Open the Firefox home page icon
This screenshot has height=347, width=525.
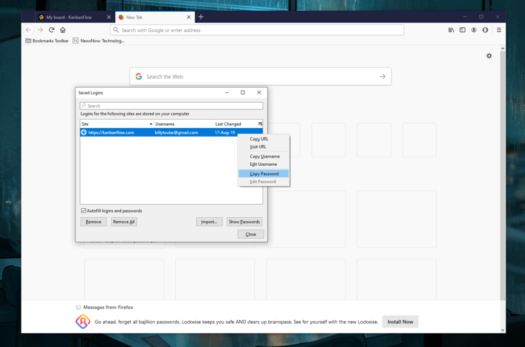click(63, 30)
